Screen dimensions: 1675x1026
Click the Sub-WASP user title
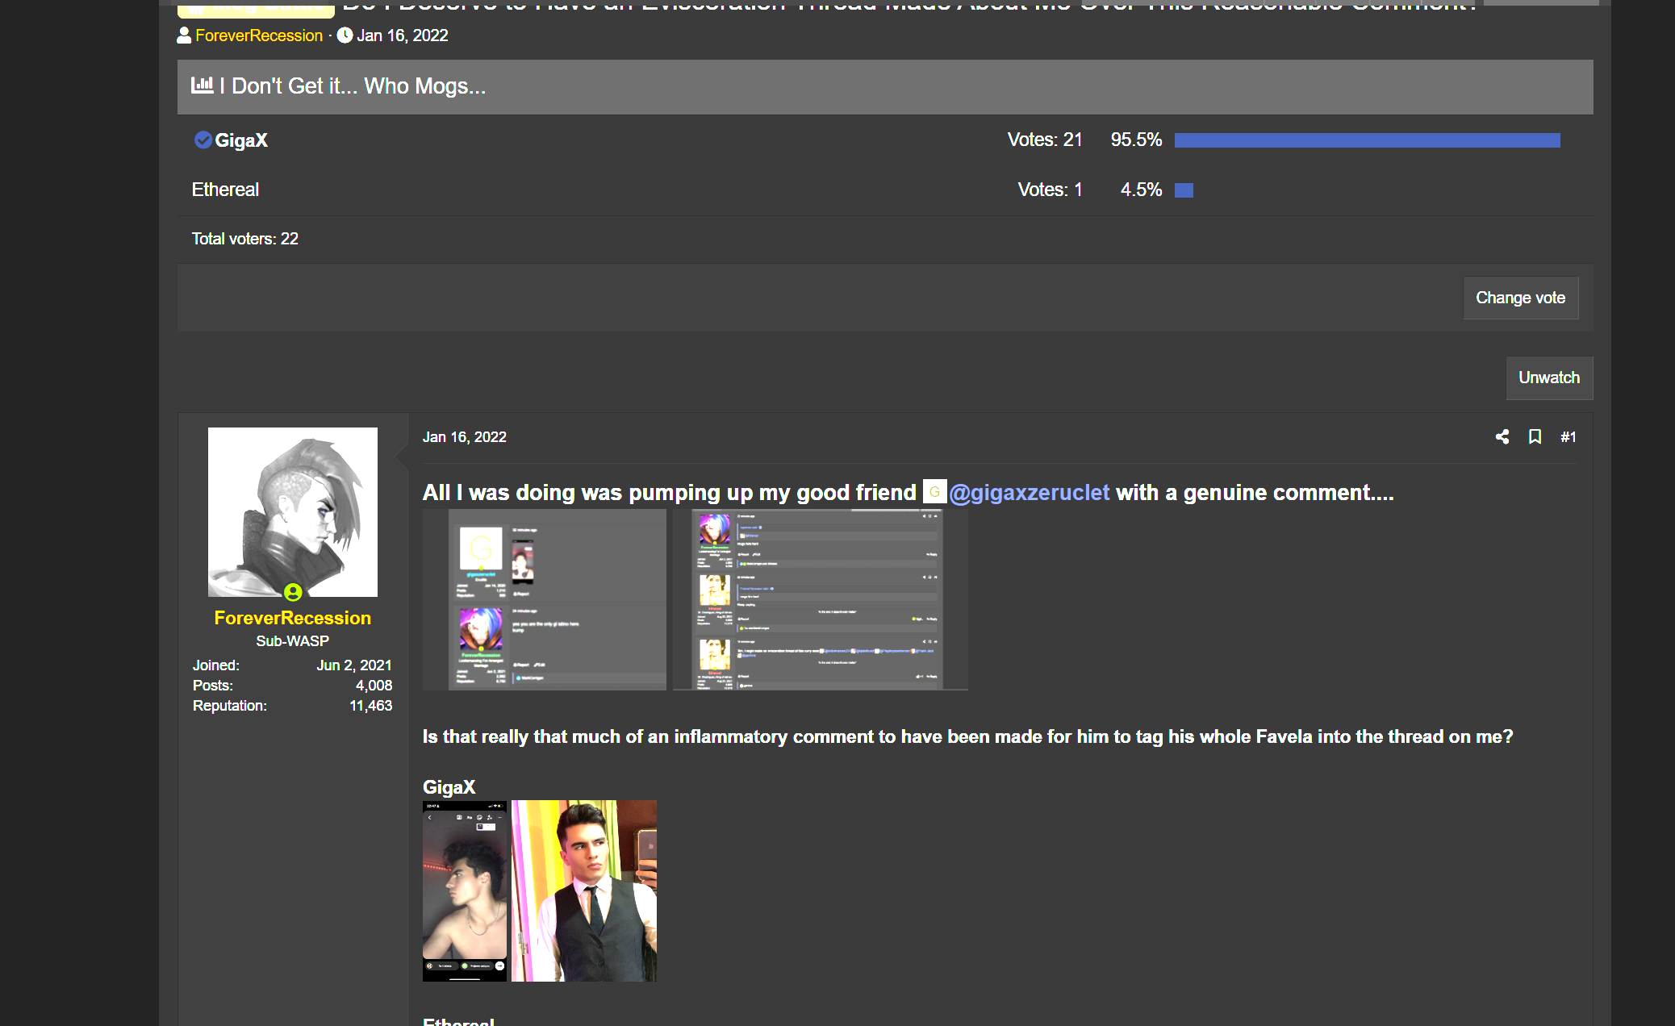coord(293,641)
